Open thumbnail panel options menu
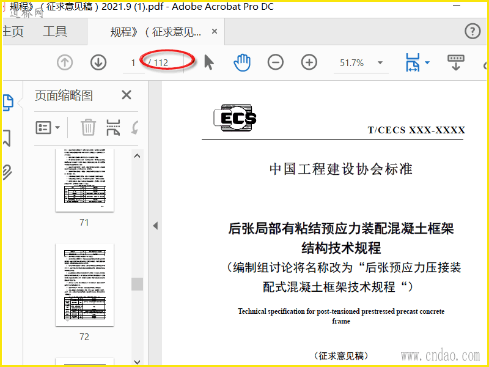 (48, 127)
